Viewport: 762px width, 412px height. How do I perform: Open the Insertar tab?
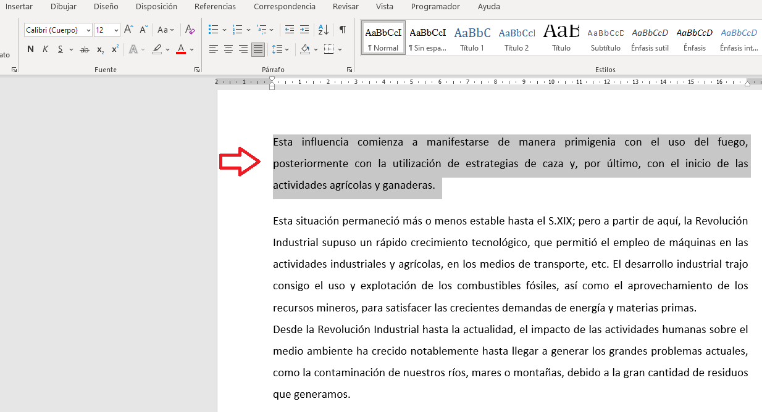(x=19, y=7)
